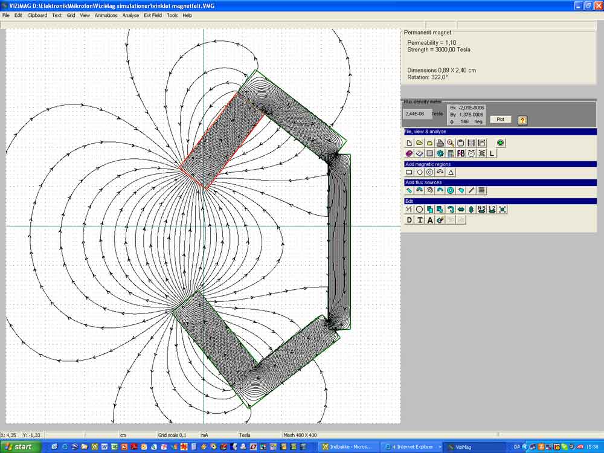This screenshot has height=453, width=604.
Task: Open the Help menu
Action: (187, 16)
